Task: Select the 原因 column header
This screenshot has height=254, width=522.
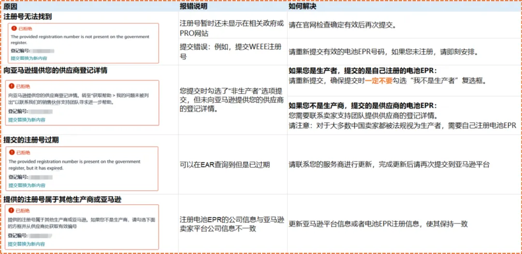Action: click(10, 6)
